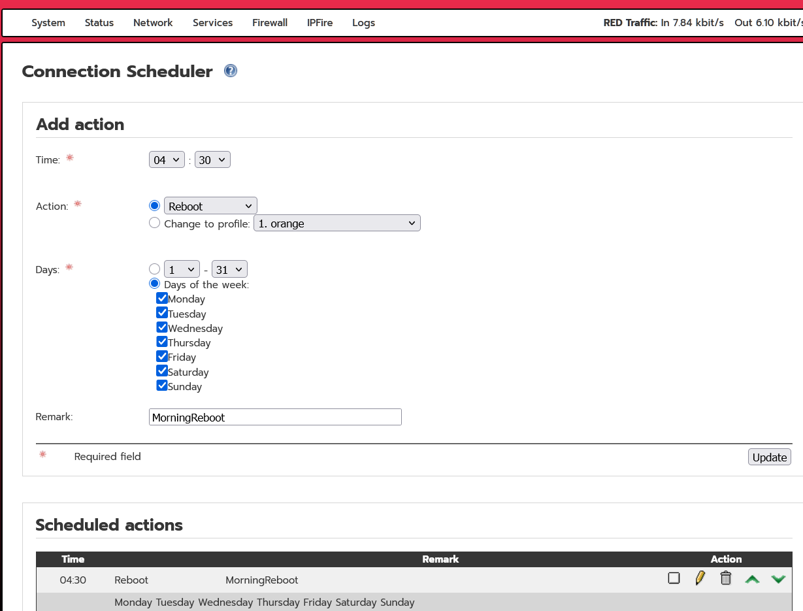Image resolution: width=803 pixels, height=611 pixels.
Task: Move MorningReboot action up with green arrow
Action: click(753, 579)
